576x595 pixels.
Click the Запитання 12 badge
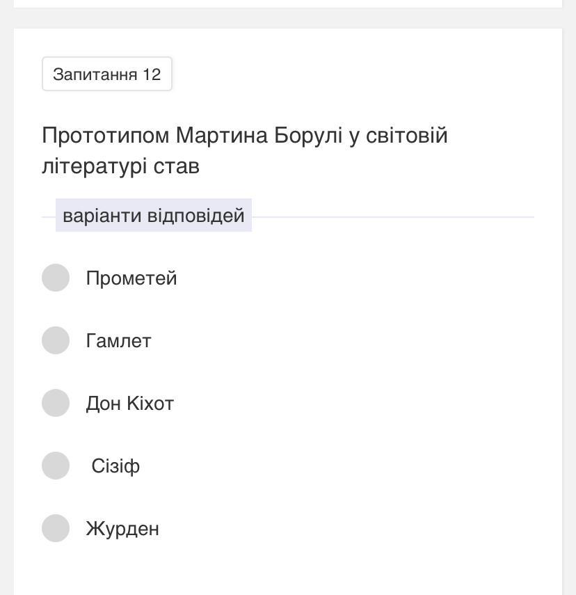click(x=107, y=74)
